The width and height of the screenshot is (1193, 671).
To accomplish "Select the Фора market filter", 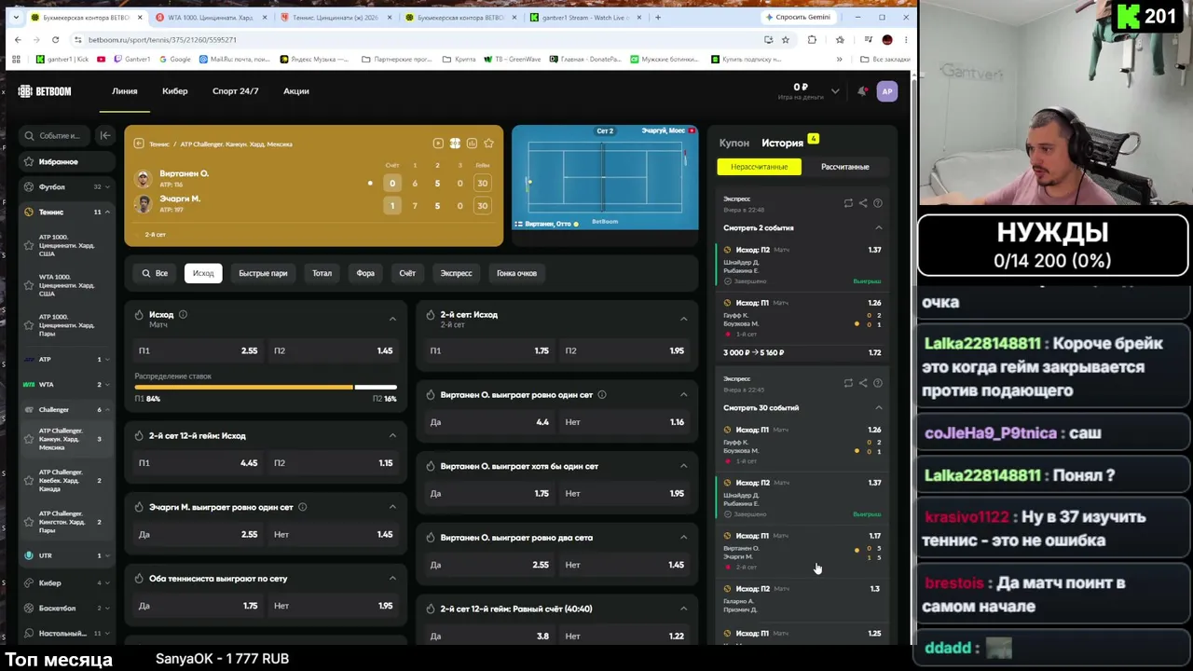I will [x=365, y=274].
